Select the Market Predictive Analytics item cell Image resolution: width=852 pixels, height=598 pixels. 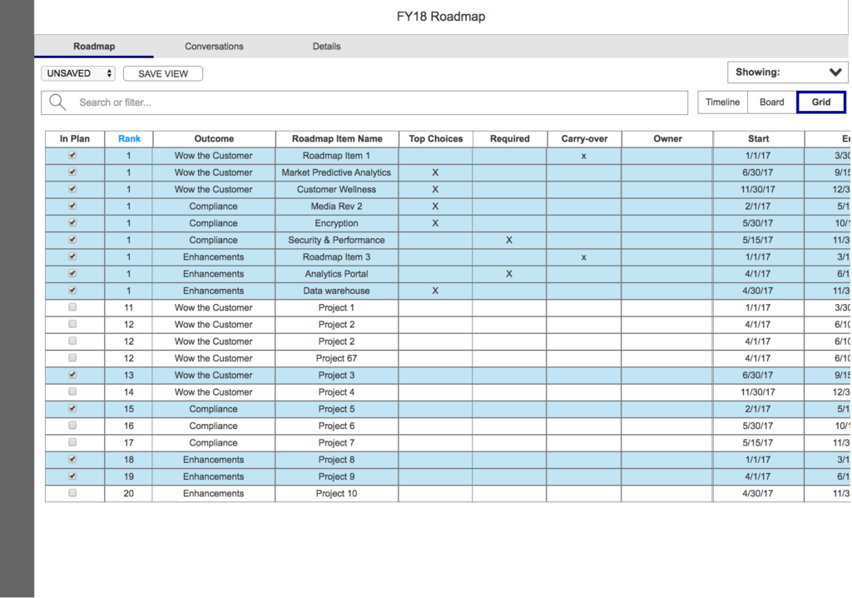tap(336, 172)
